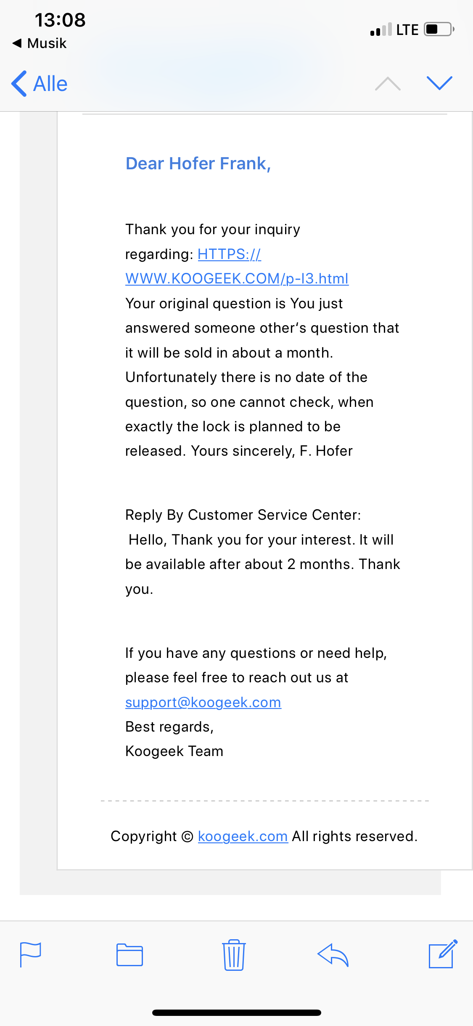Tap the LTE signal indicator
The width and height of the screenshot is (473, 1026).
pyautogui.click(x=407, y=29)
